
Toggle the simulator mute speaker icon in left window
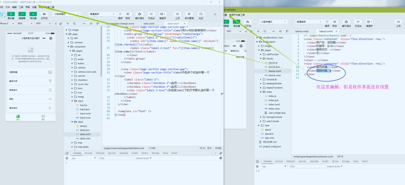coord(56,24)
